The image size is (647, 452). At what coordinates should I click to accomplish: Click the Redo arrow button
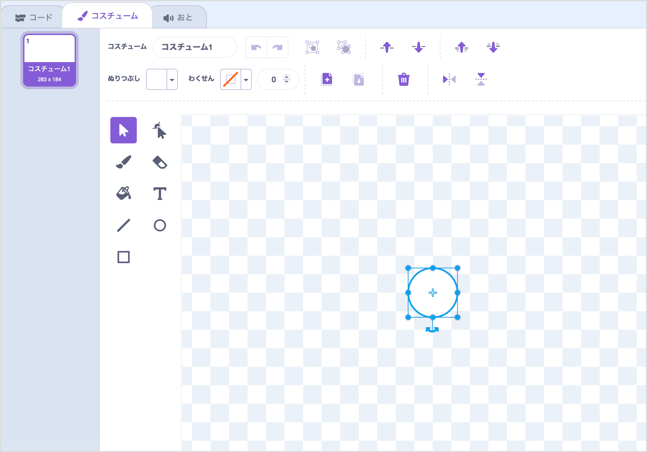(x=277, y=47)
